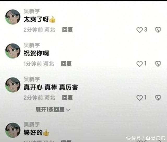Dislike the comment "太爽了呀" with broken heart
This screenshot has height=142, width=167.
(158, 30)
